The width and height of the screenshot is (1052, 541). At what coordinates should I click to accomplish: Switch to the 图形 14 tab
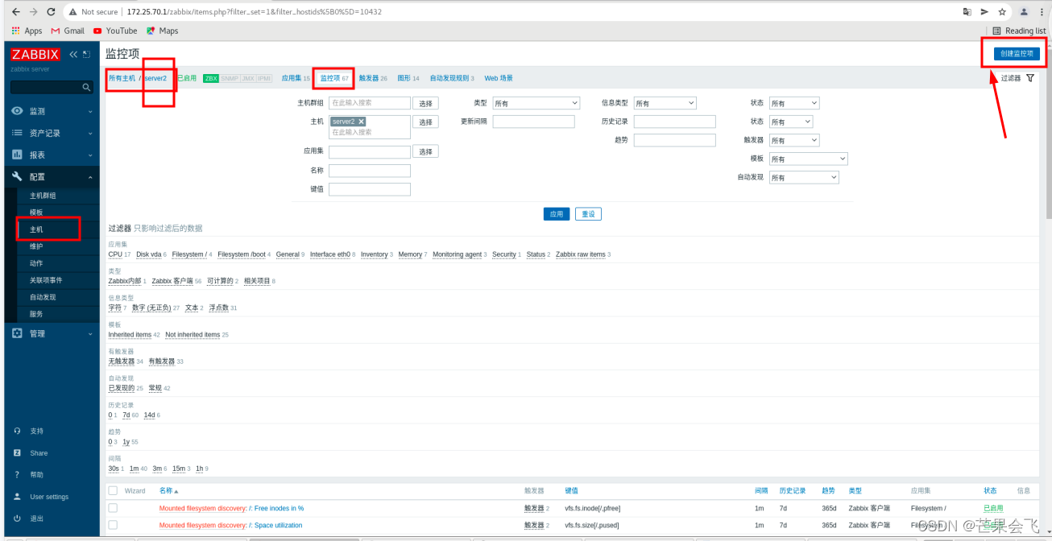[x=408, y=78]
